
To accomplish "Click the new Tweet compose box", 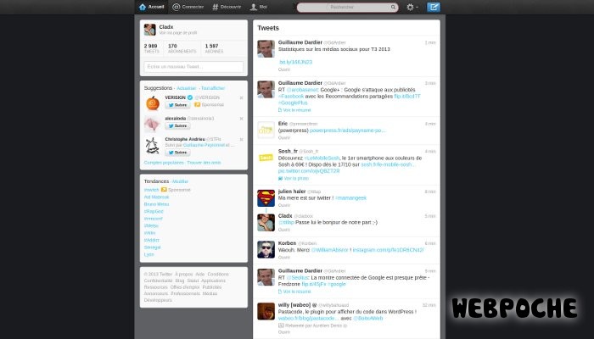I will pyautogui.click(x=193, y=67).
